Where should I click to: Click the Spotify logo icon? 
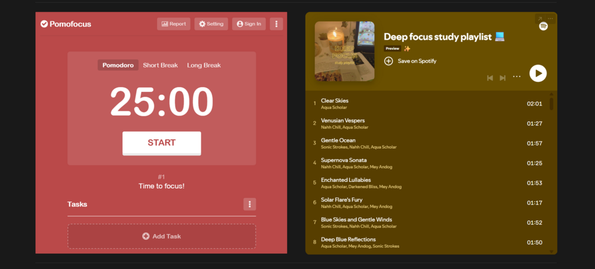[543, 27]
